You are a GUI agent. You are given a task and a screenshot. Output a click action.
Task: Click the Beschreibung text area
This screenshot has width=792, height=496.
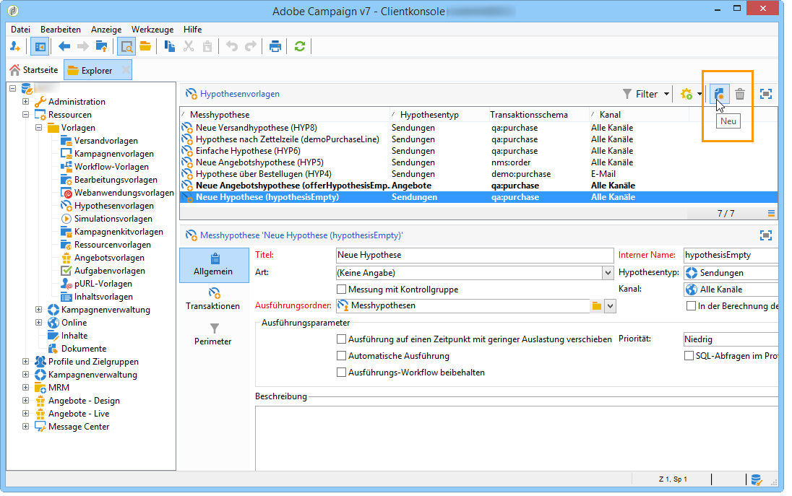pyautogui.click(x=516, y=438)
